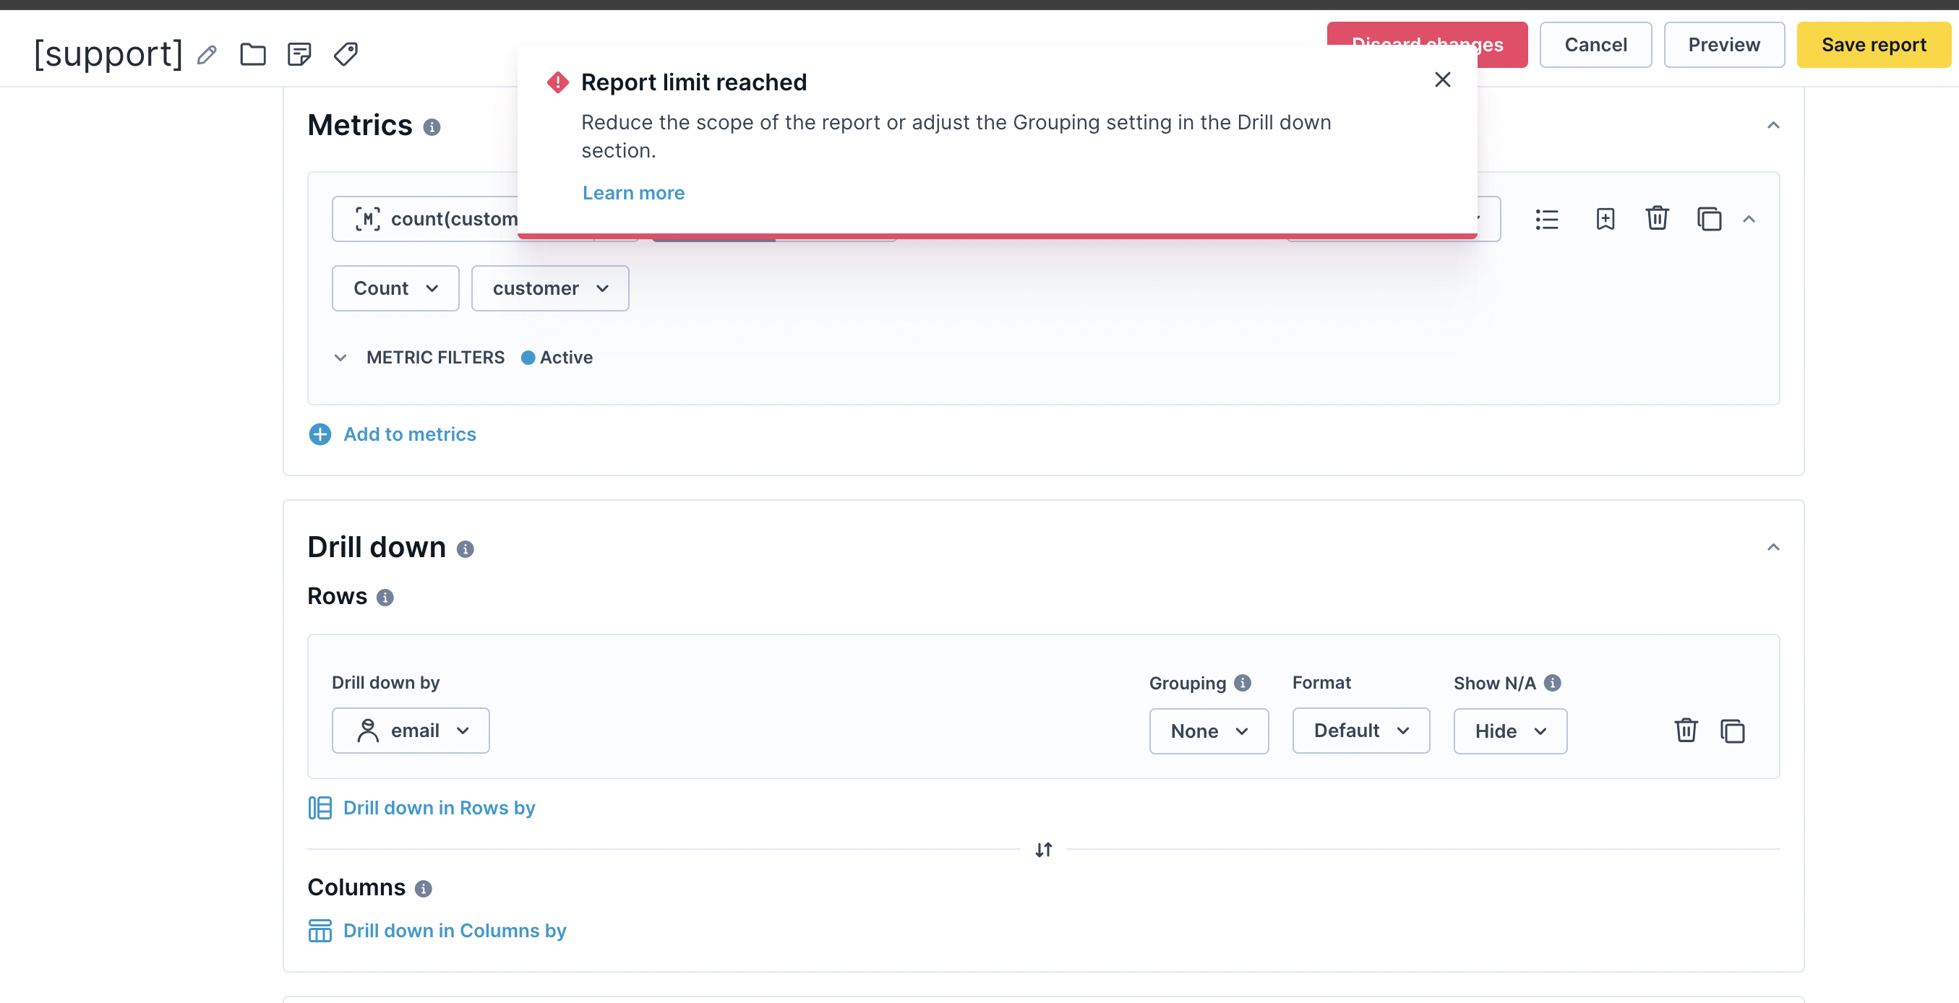Open the Grouping None dropdown
1959x1003 pixels.
1209,731
